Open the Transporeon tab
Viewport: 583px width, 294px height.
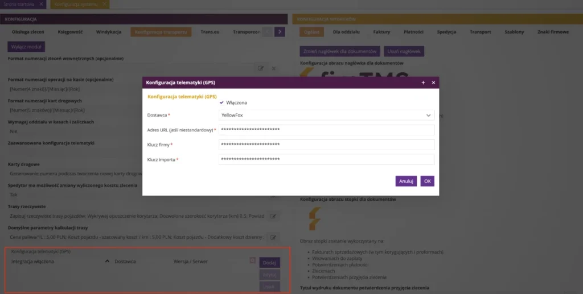[246, 32]
